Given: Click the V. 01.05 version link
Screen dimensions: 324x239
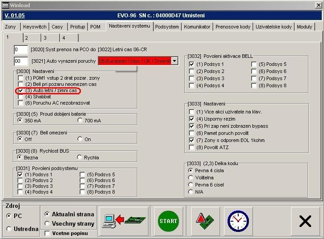Looking at the screenshot, I should [x=15, y=16].
